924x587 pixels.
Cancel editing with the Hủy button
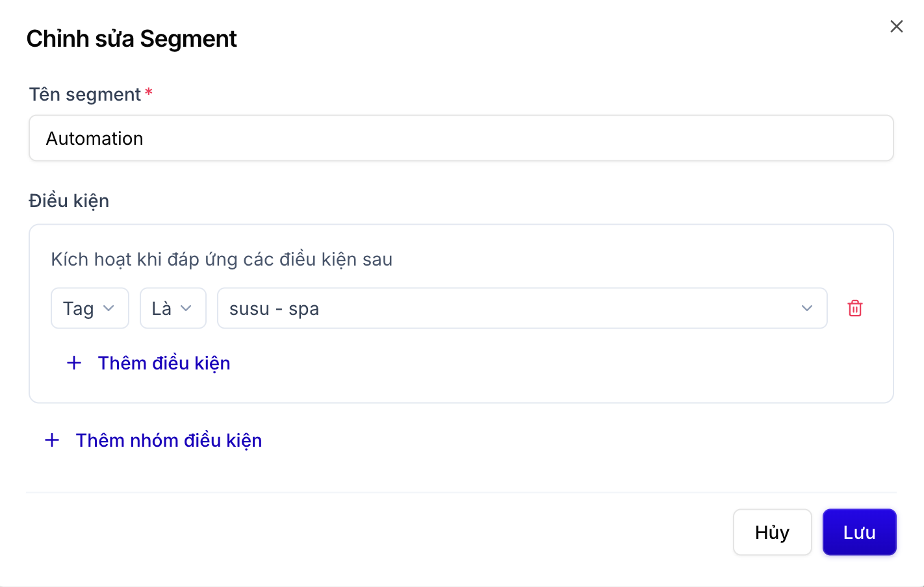point(773,532)
